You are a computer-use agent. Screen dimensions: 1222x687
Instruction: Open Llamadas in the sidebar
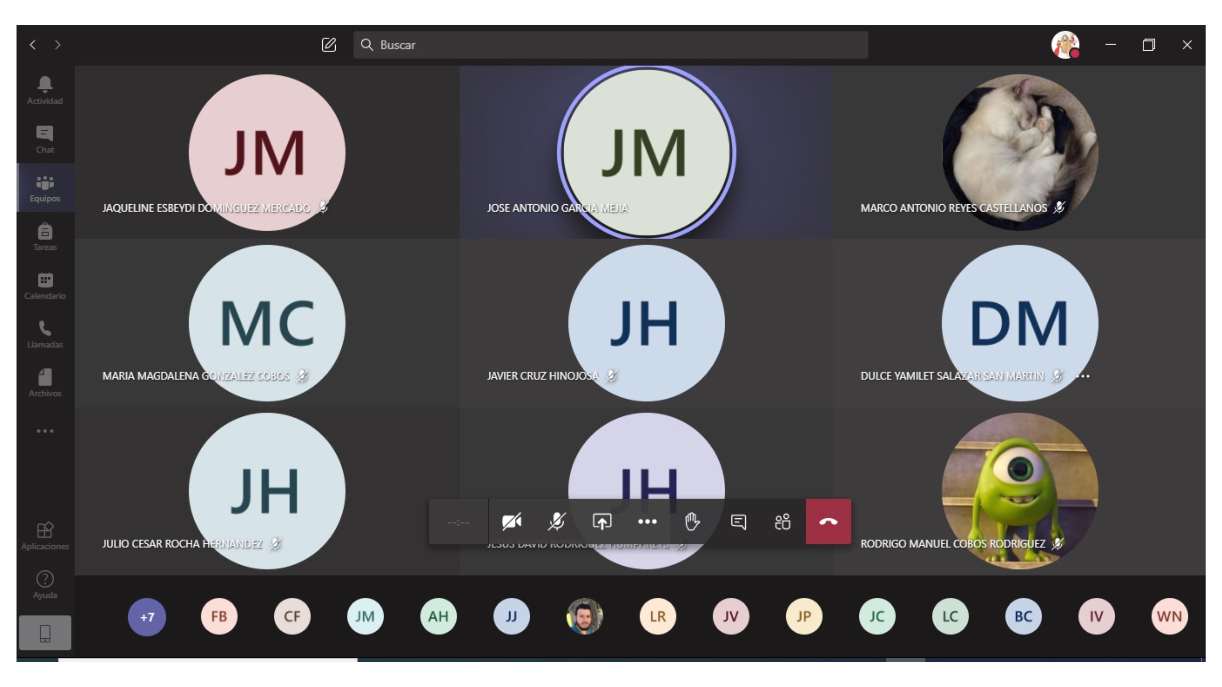pyautogui.click(x=45, y=334)
